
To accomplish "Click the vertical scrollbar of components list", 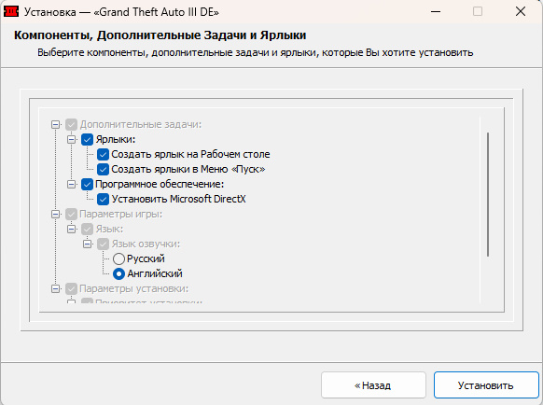I will tap(488, 194).
